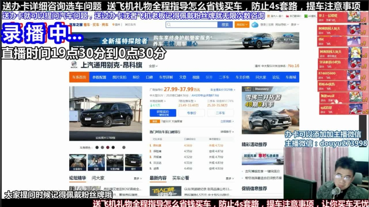The width and height of the screenshot is (369, 207).
Task: Open the 探险者 row in comparison ranking
Action: [192, 151]
